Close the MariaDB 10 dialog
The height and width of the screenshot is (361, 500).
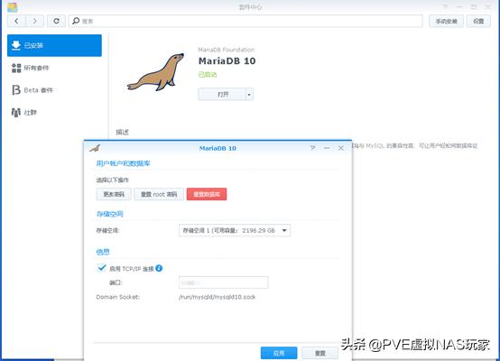(x=341, y=148)
